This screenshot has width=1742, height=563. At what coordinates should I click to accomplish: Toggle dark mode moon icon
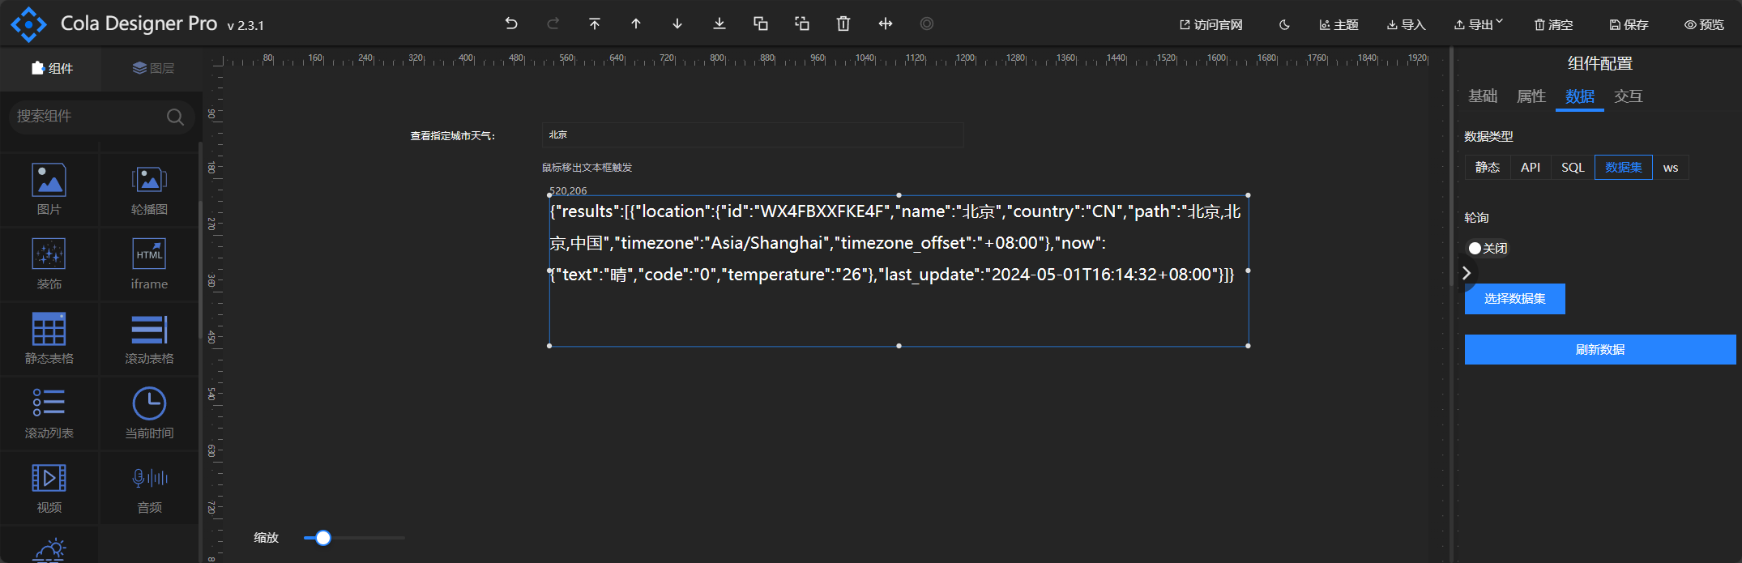coord(1284,25)
